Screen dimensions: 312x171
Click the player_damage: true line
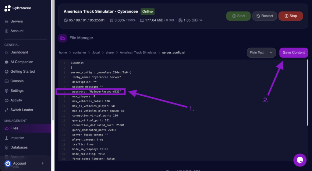click(88, 140)
